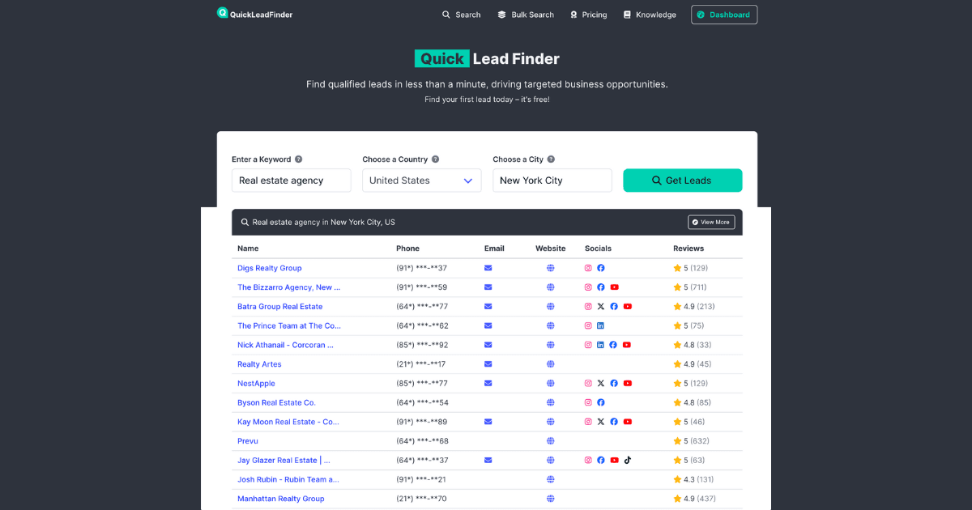The height and width of the screenshot is (510, 972).
Task: Open TikTok icon for Jay Glazer Real Estate
Action: (x=628, y=460)
